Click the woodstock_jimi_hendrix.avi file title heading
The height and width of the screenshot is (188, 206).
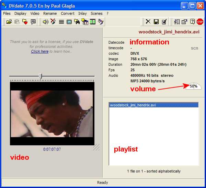169,32
